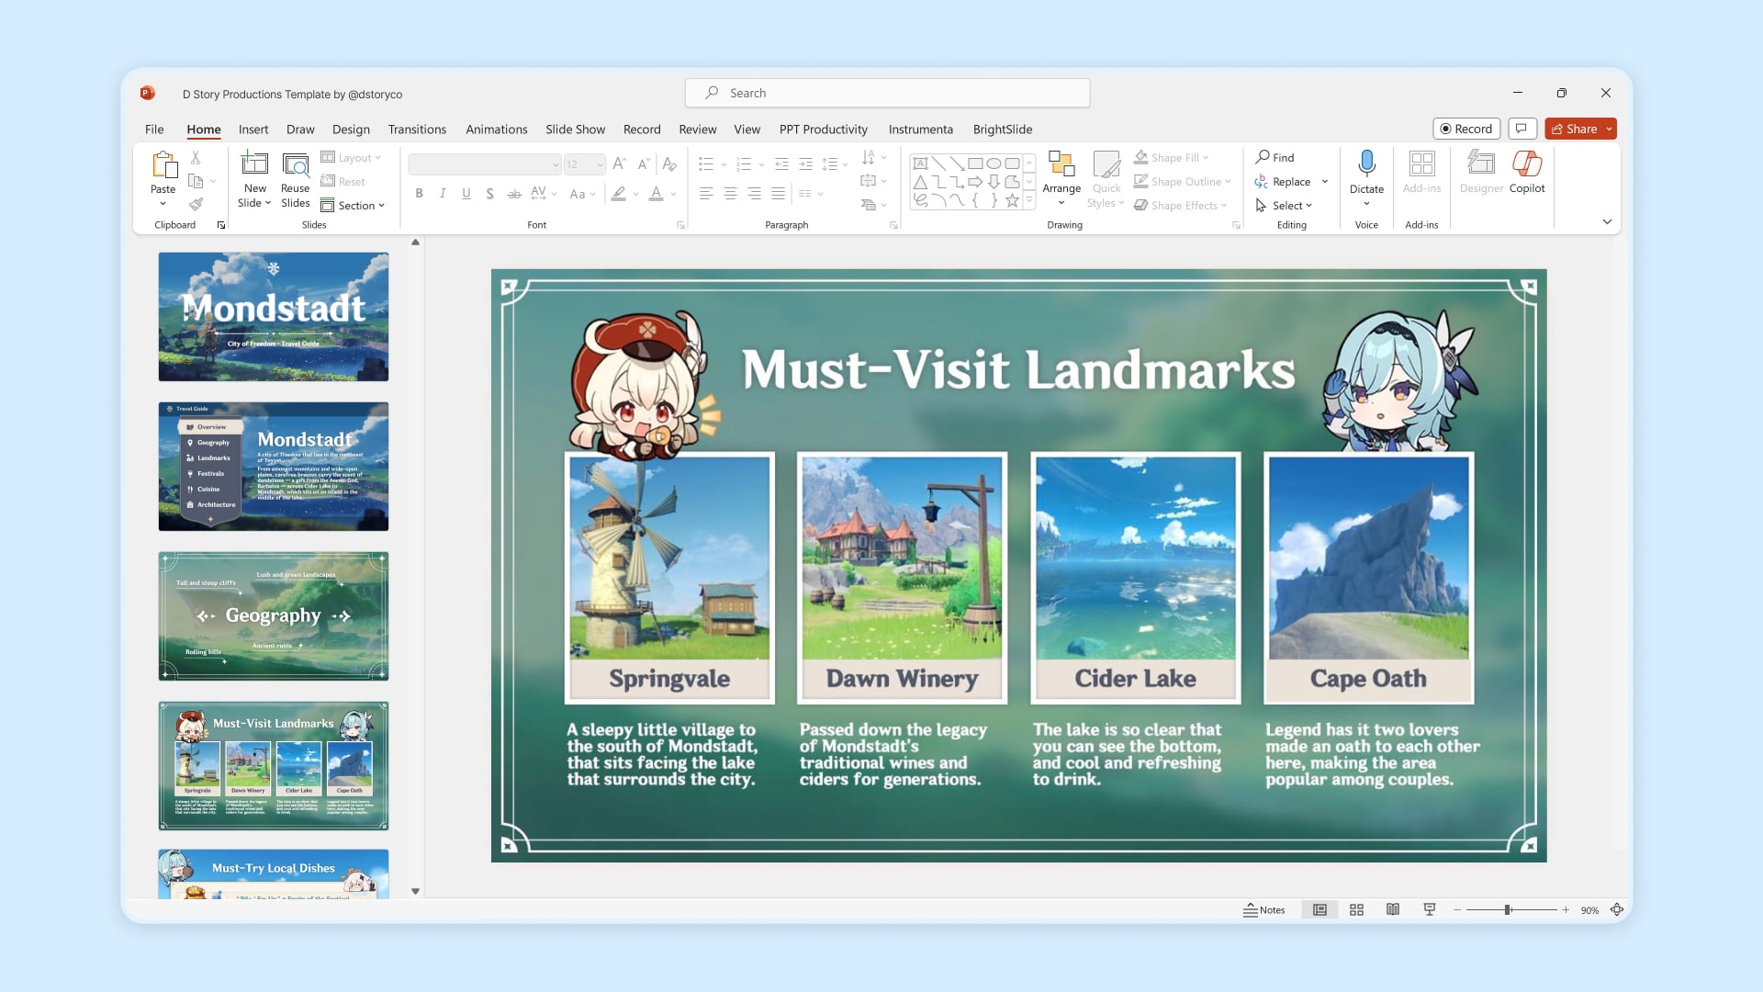This screenshot has width=1763, height=992.
Task: Switch to the Design tab
Action: [351, 130]
